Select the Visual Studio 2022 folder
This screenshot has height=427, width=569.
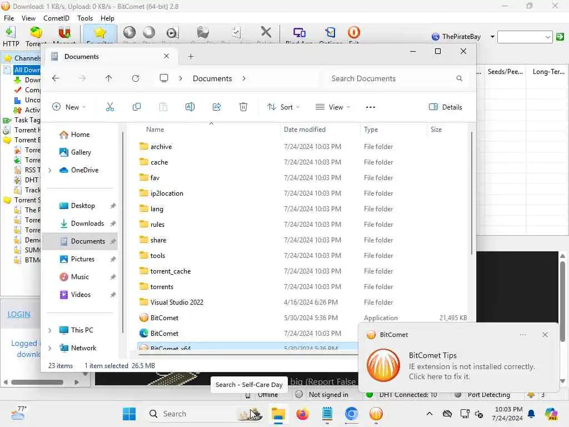(177, 302)
